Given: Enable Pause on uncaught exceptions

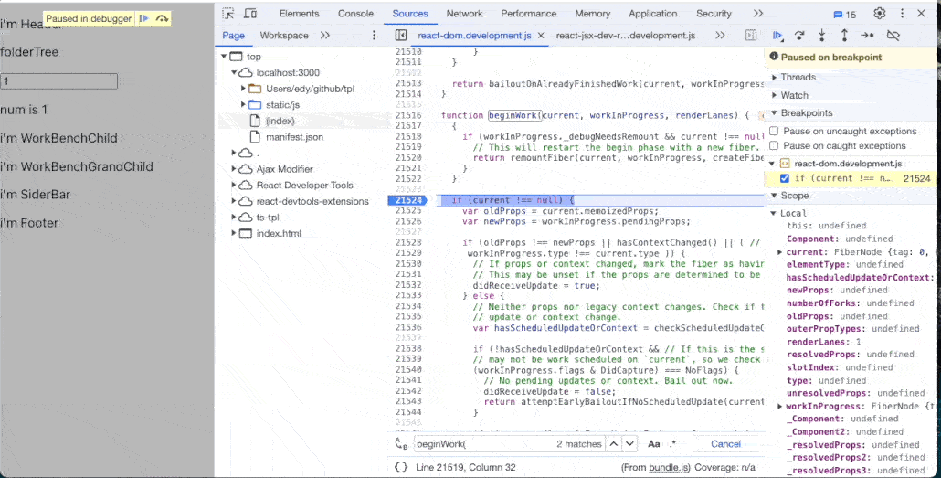Looking at the screenshot, I should [774, 131].
